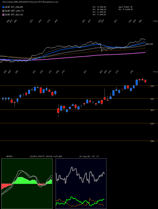Click the MACD (12,26,9) values text
The height and width of the screenshot is (209, 158).
pyautogui.click(x=43, y=156)
